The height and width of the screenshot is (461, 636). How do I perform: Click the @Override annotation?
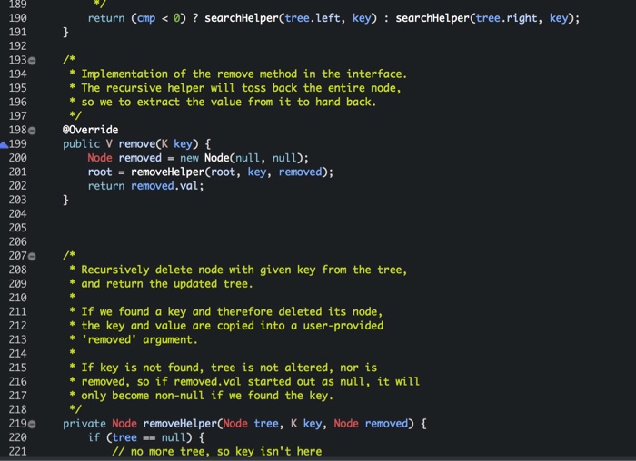(x=91, y=130)
